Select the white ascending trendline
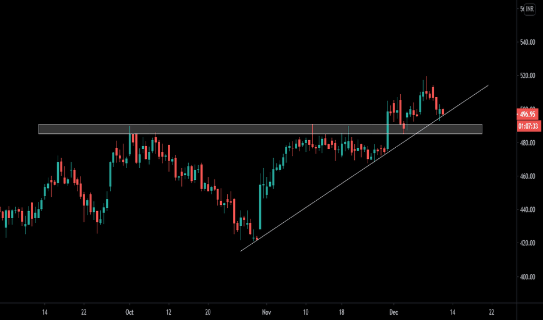This screenshot has width=543, height=320. [x=364, y=168]
